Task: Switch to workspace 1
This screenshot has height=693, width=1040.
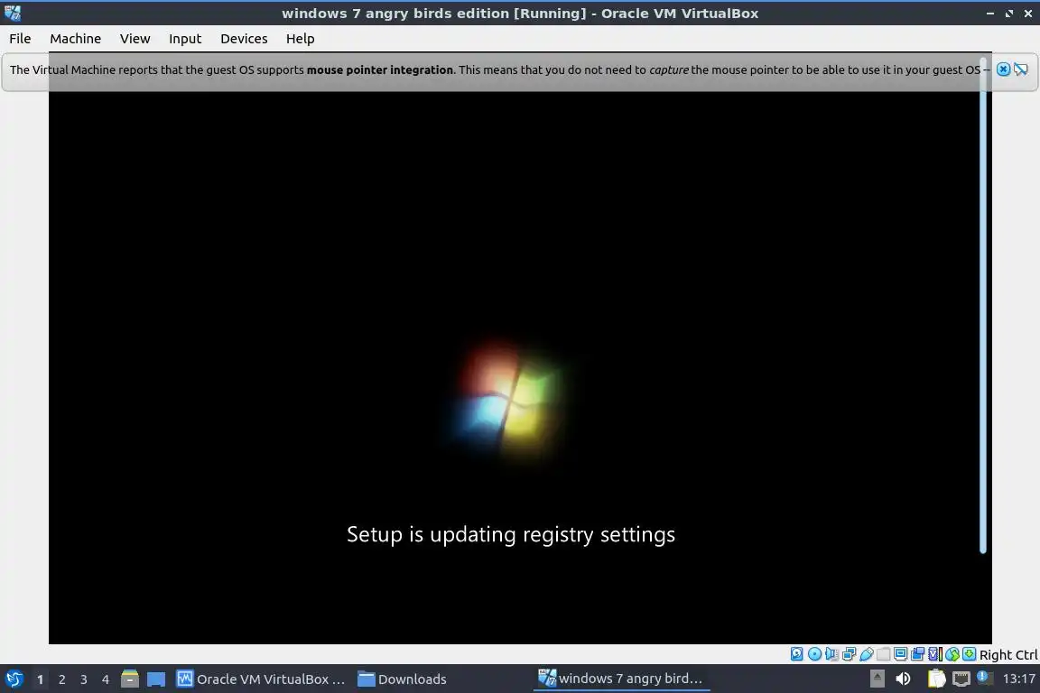Action: [40, 679]
